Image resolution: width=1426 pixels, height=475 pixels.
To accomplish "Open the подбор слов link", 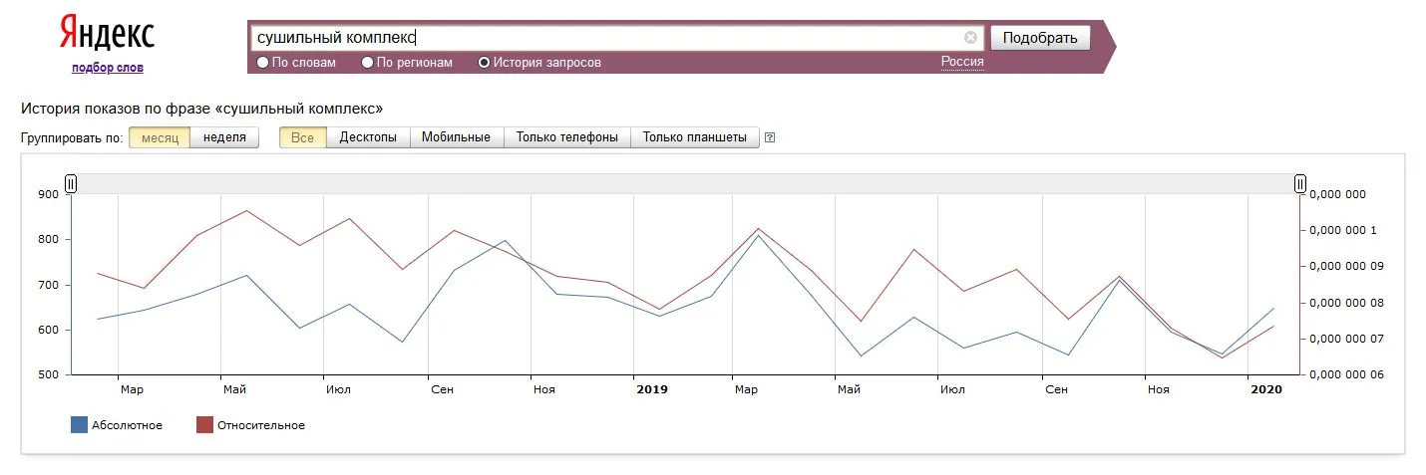I will 107,68.
